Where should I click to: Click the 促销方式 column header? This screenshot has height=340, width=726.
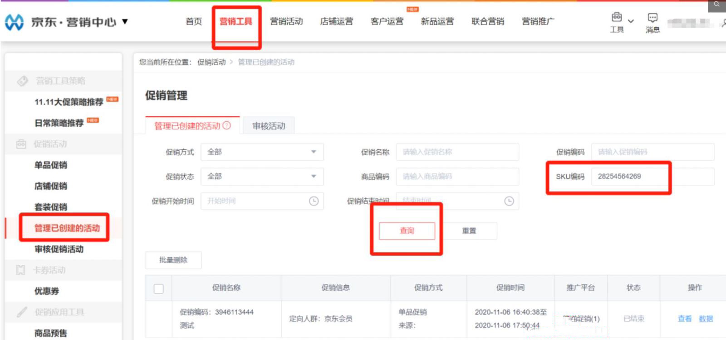point(428,287)
